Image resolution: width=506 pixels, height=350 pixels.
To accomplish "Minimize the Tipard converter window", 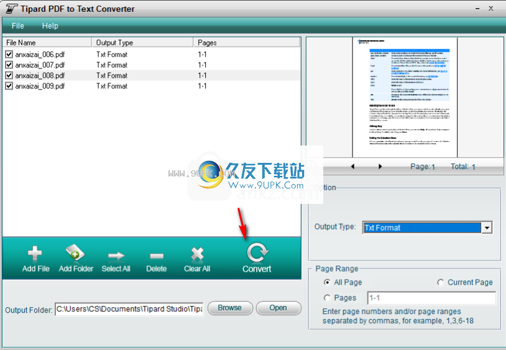I will (x=477, y=9).
